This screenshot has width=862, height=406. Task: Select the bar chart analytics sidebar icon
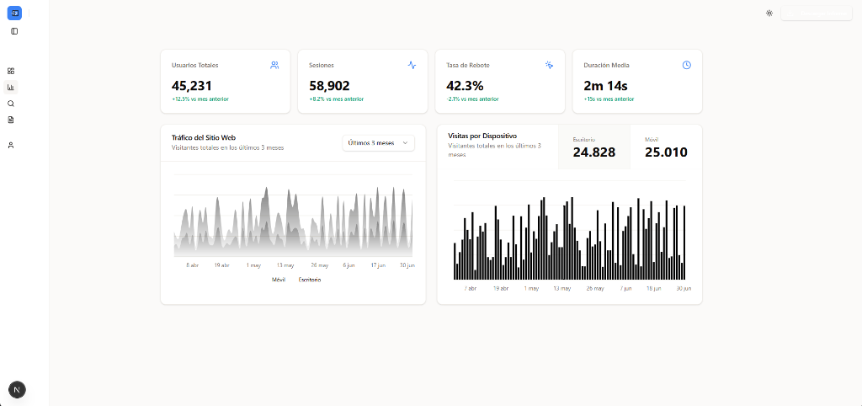pyautogui.click(x=11, y=87)
